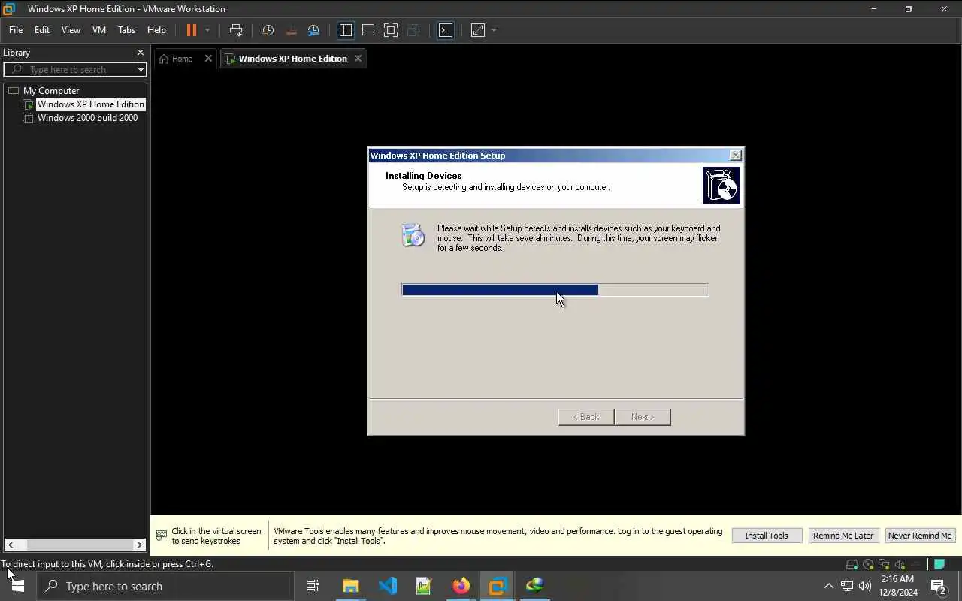Expand the library search dropdown arrow
The height and width of the screenshot is (601, 962).
point(141,69)
